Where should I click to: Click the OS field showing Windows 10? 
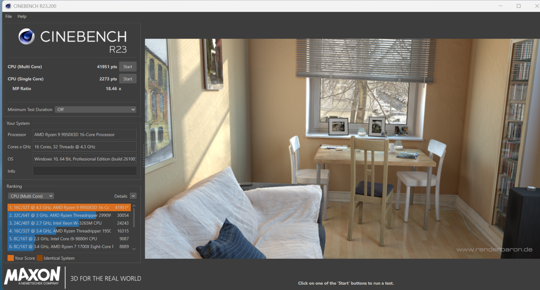click(85, 159)
